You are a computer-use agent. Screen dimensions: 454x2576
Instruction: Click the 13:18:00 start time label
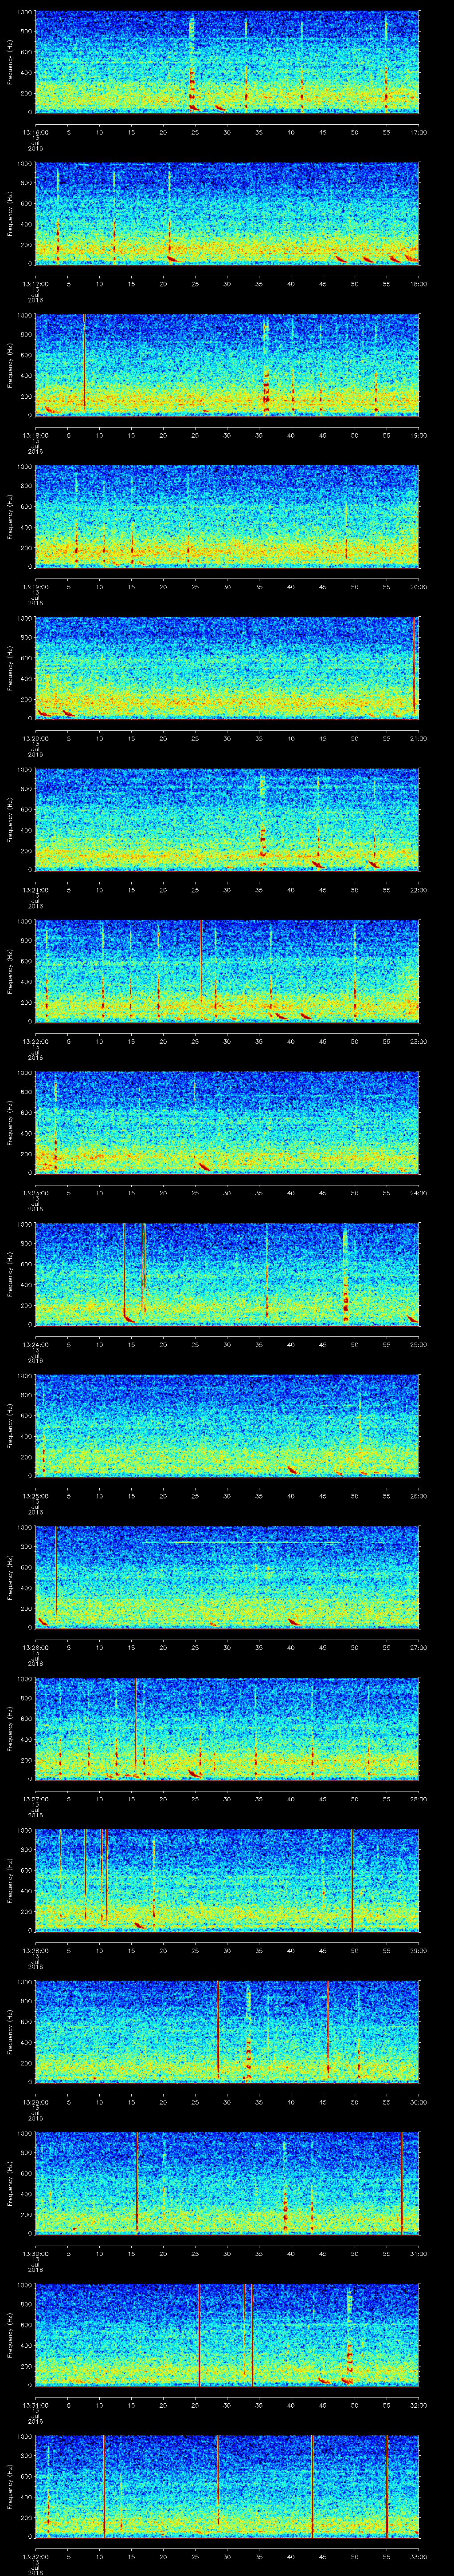(x=35, y=435)
